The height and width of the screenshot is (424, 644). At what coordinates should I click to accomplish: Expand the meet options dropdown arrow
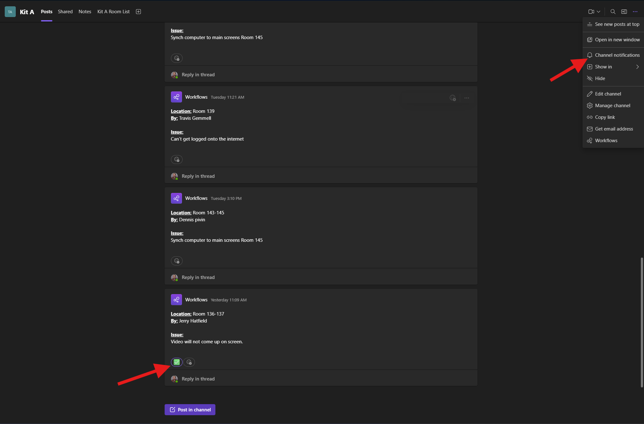(x=598, y=12)
